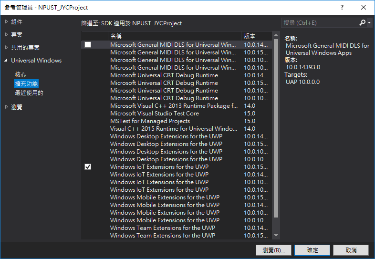375x259 pixels.
Task: Select Windows Desktop Extensions for the UWP 10.0.15
Action: coord(177,144)
